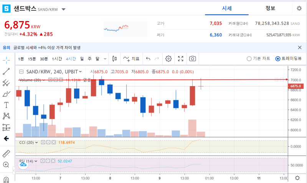The image size is (307, 183).
Task: Click the black back arrow icon
Action: point(6,139)
